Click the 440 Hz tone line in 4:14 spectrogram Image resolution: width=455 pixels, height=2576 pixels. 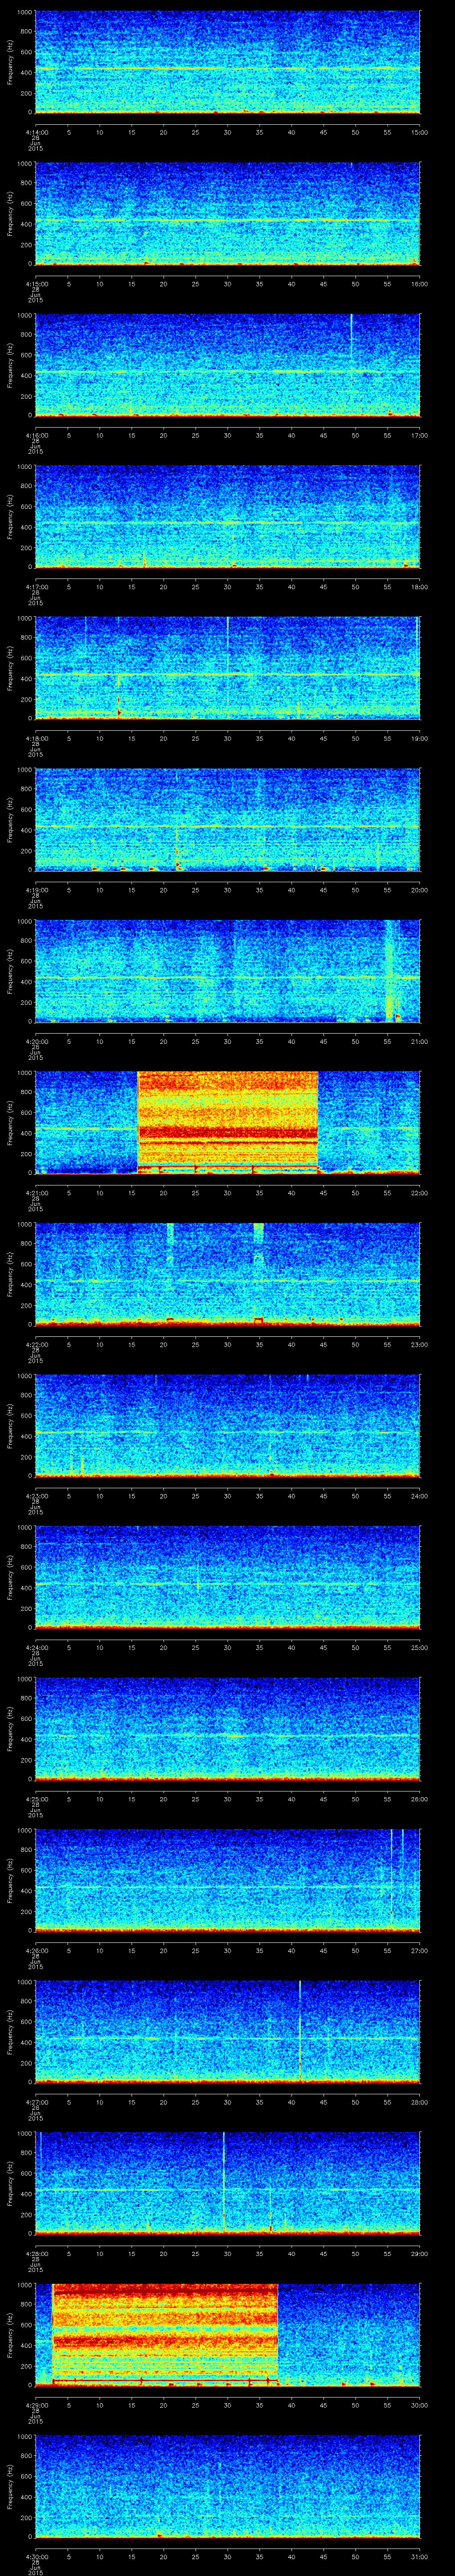(x=227, y=69)
